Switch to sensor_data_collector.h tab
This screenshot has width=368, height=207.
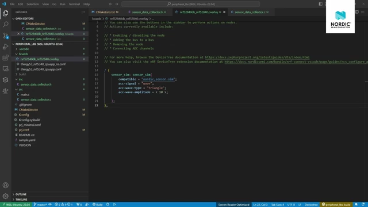[x=147, y=12]
